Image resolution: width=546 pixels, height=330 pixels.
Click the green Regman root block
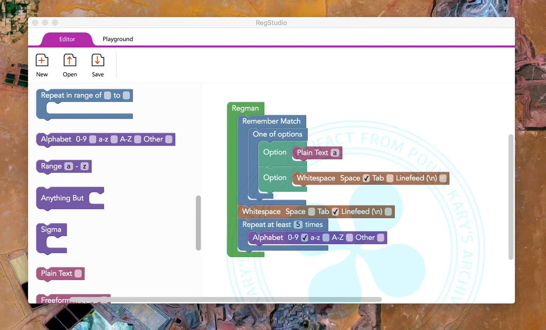[245, 108]
